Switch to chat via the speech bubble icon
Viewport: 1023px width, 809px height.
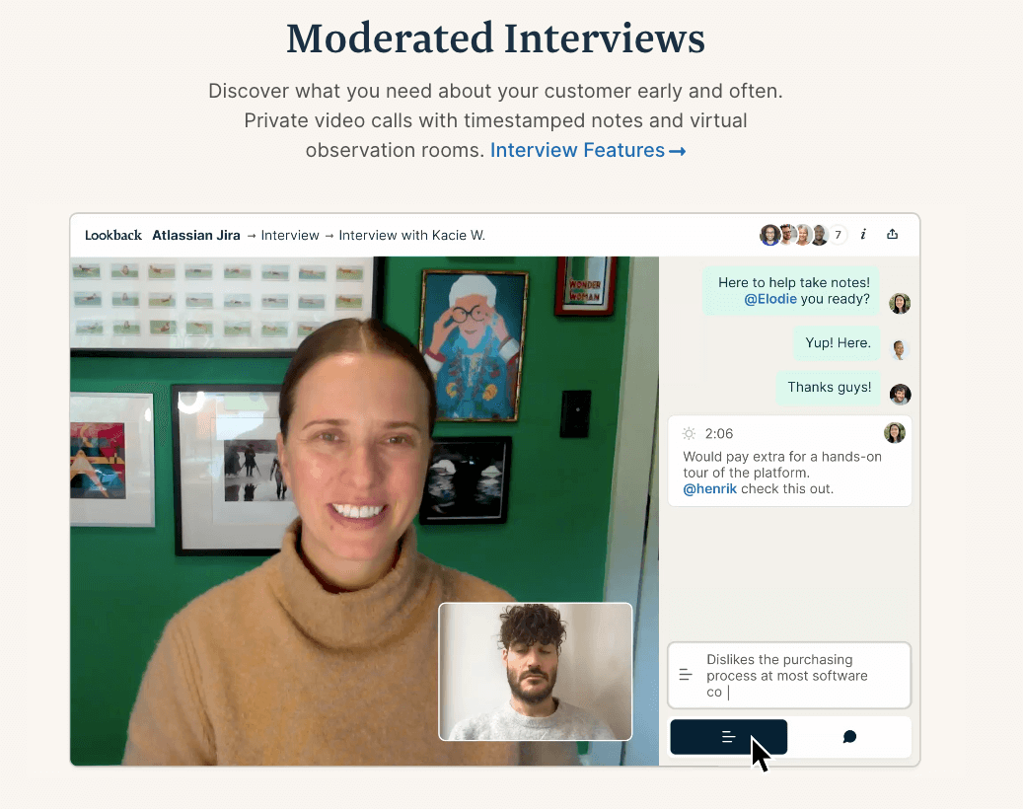click(x=849, y=736)
